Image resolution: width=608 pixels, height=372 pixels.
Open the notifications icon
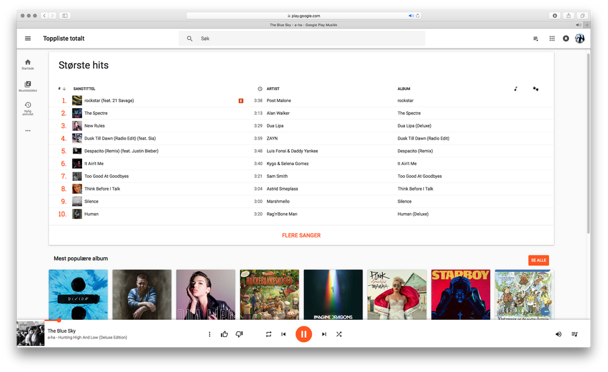click(x=565, y=38)
